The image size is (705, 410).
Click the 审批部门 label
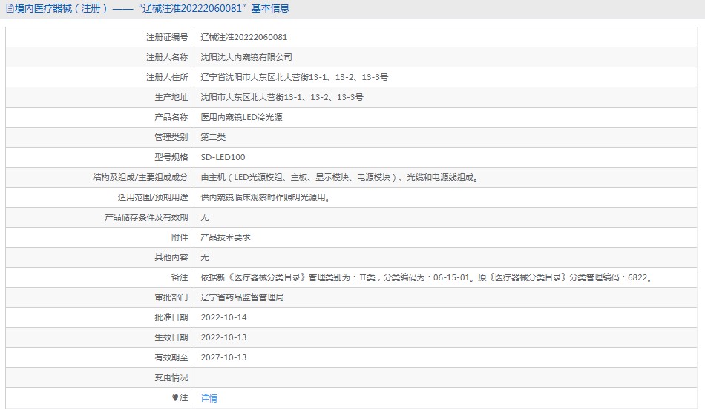(x=171, y=298)
